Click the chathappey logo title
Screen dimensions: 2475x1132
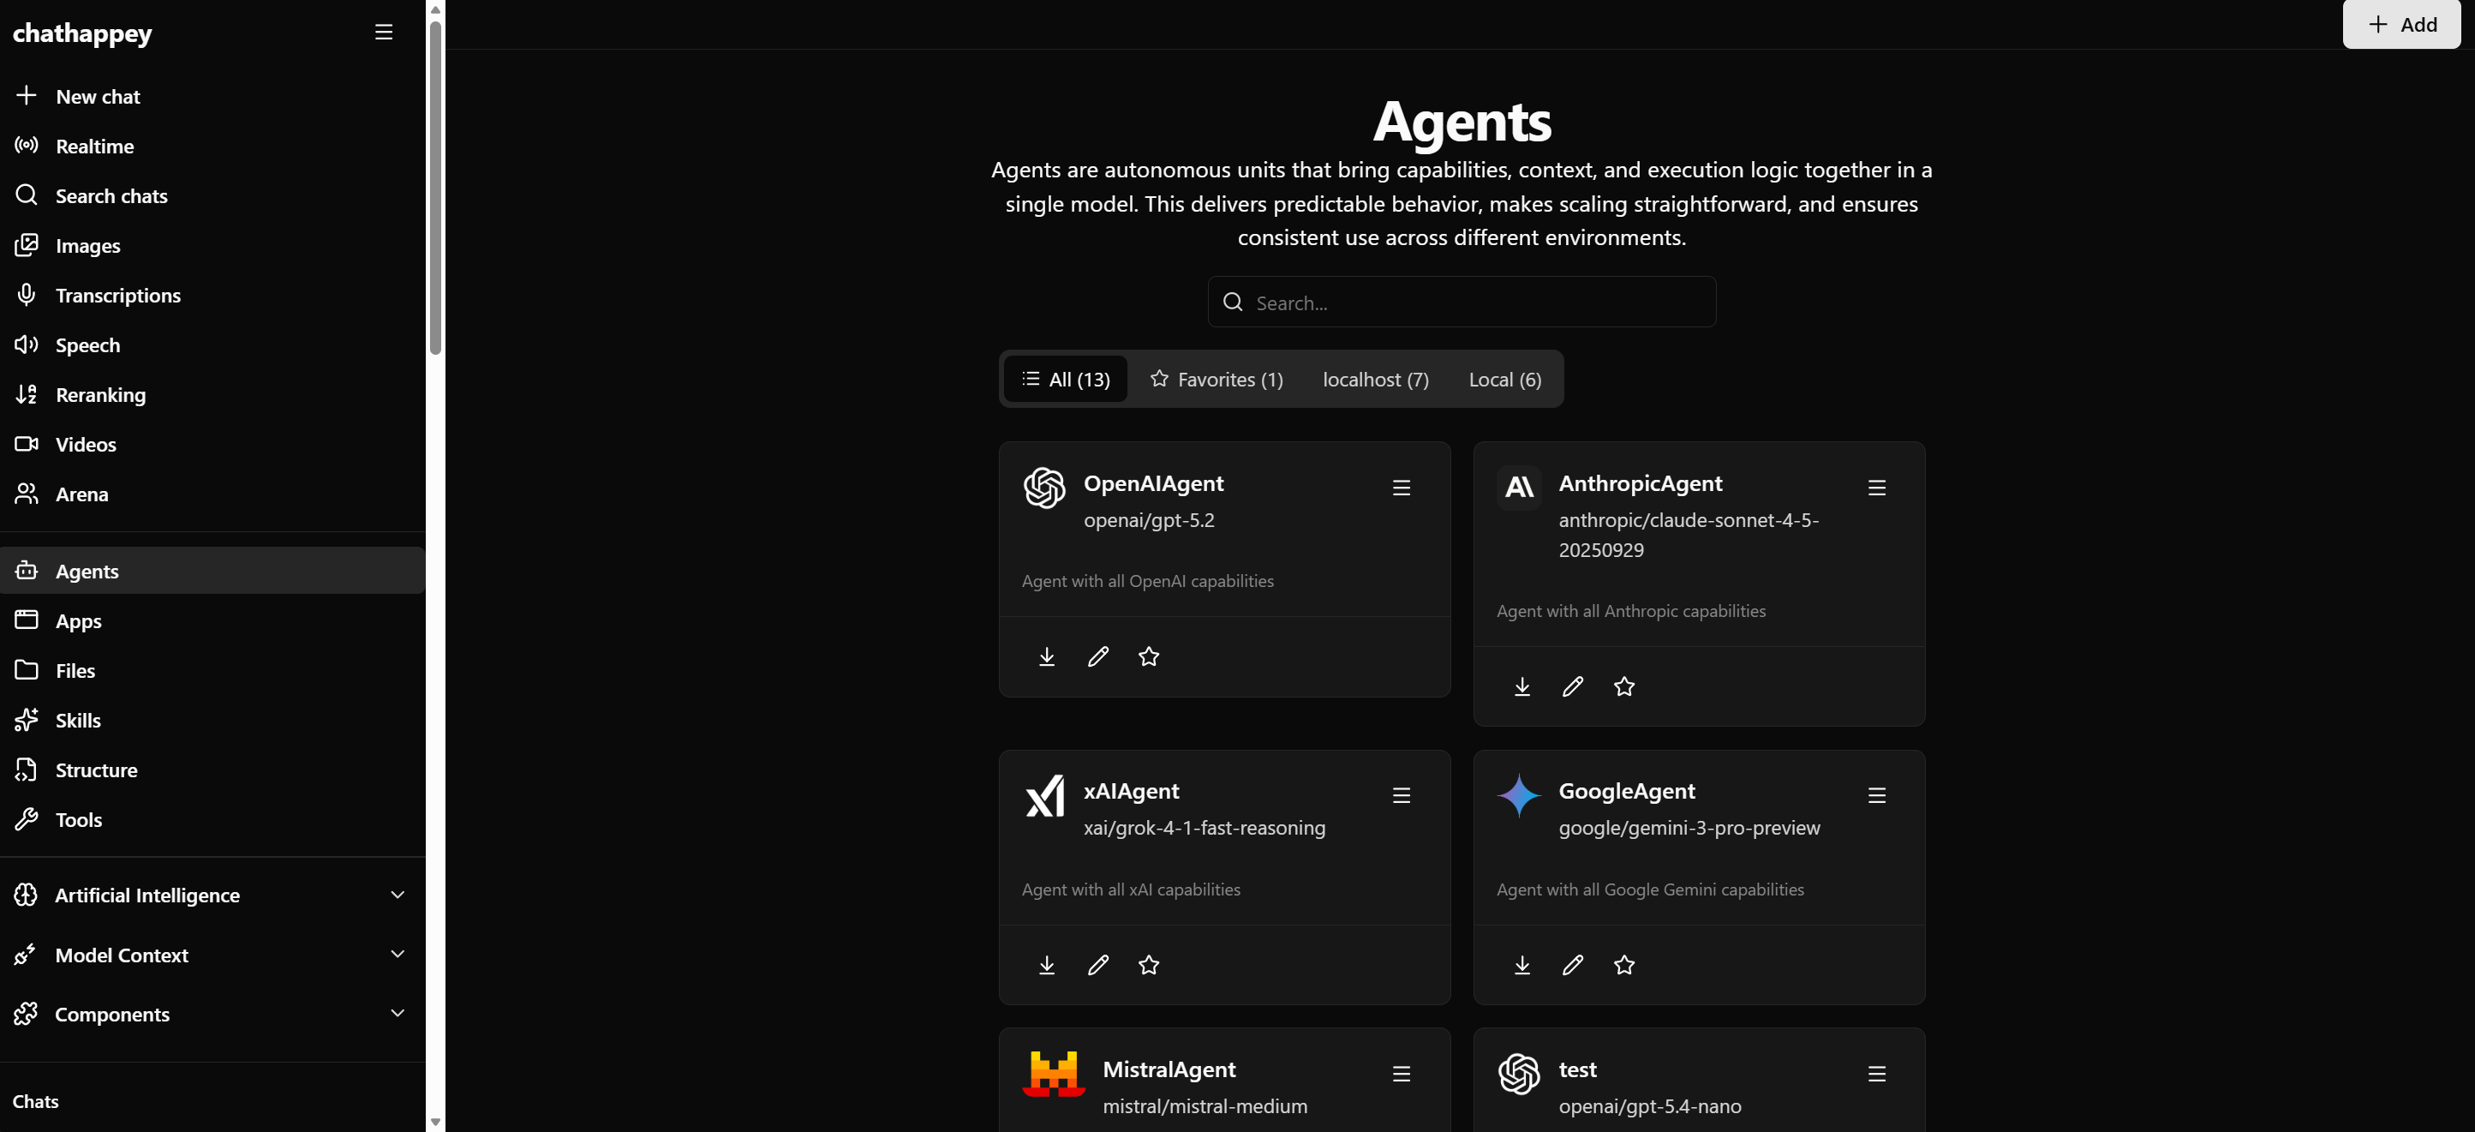[x=82, y=33]
